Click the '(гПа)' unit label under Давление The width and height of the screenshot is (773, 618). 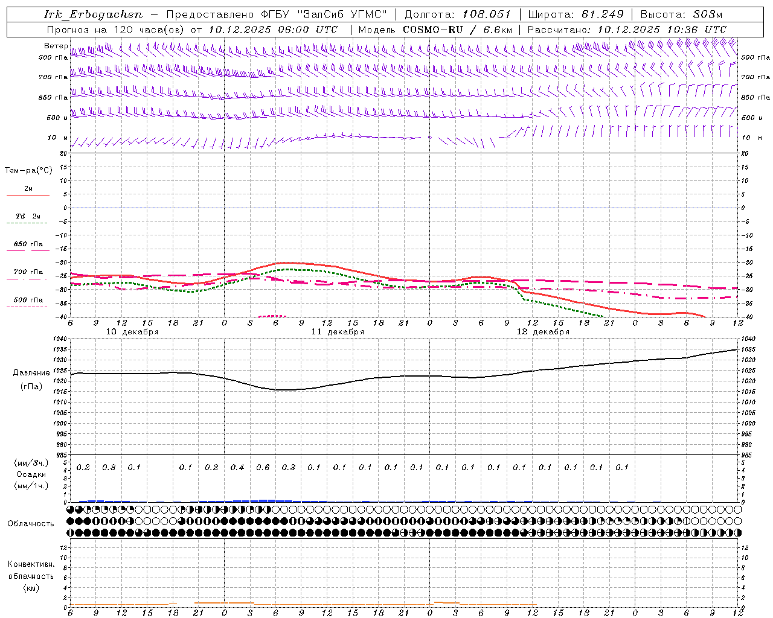pyautogui.click(x=31, y=386)
